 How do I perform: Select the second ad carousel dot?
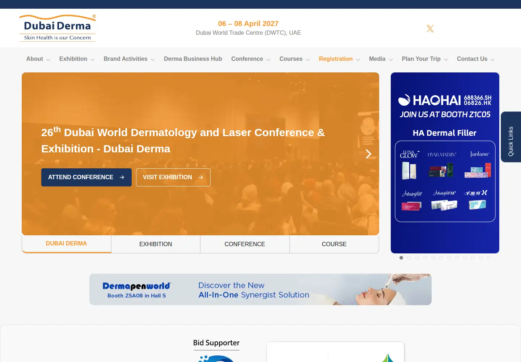pyautogui.click(x=409, y=258)
